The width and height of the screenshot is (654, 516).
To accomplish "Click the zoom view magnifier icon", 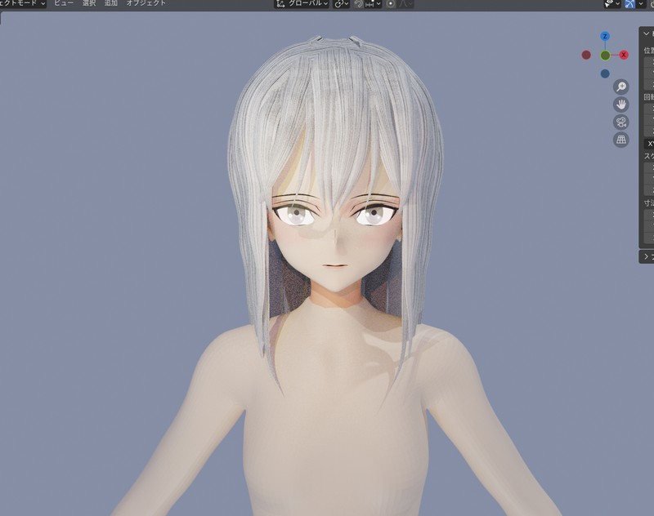I will tap(621, 87).
